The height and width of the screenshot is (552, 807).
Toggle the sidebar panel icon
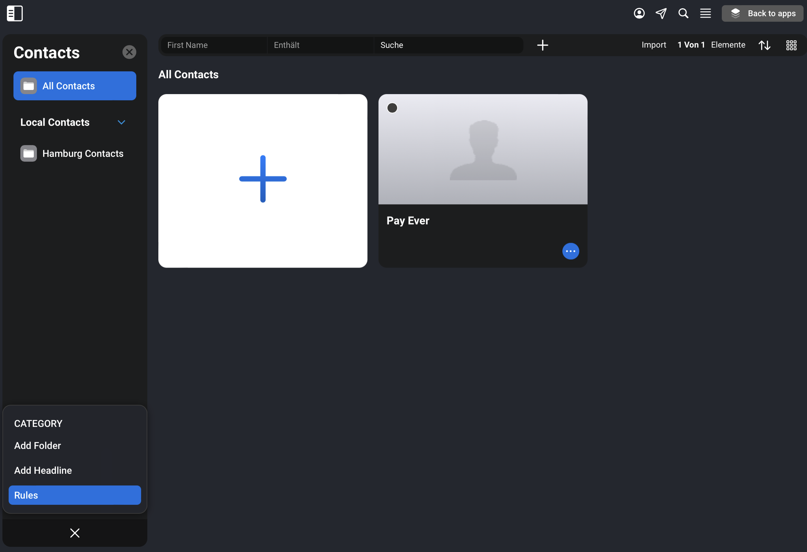[x=14, y=13]
